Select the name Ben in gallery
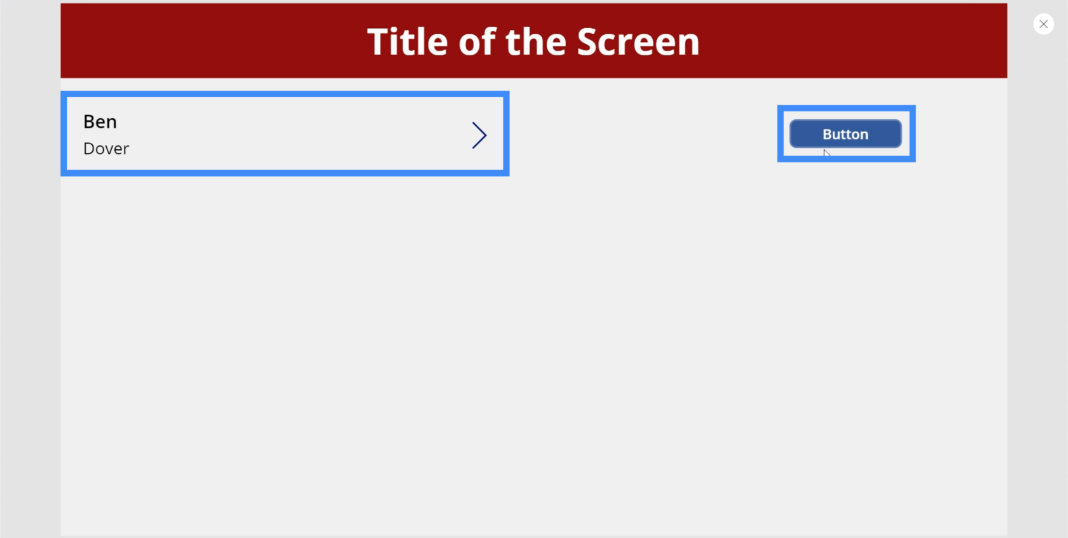The width and height of the screenshot is (1068, 538). [x=100, y=121]
